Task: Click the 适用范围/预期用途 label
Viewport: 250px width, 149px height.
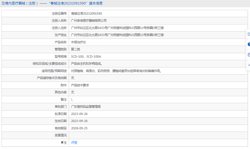Action: (x=54, y=71)
